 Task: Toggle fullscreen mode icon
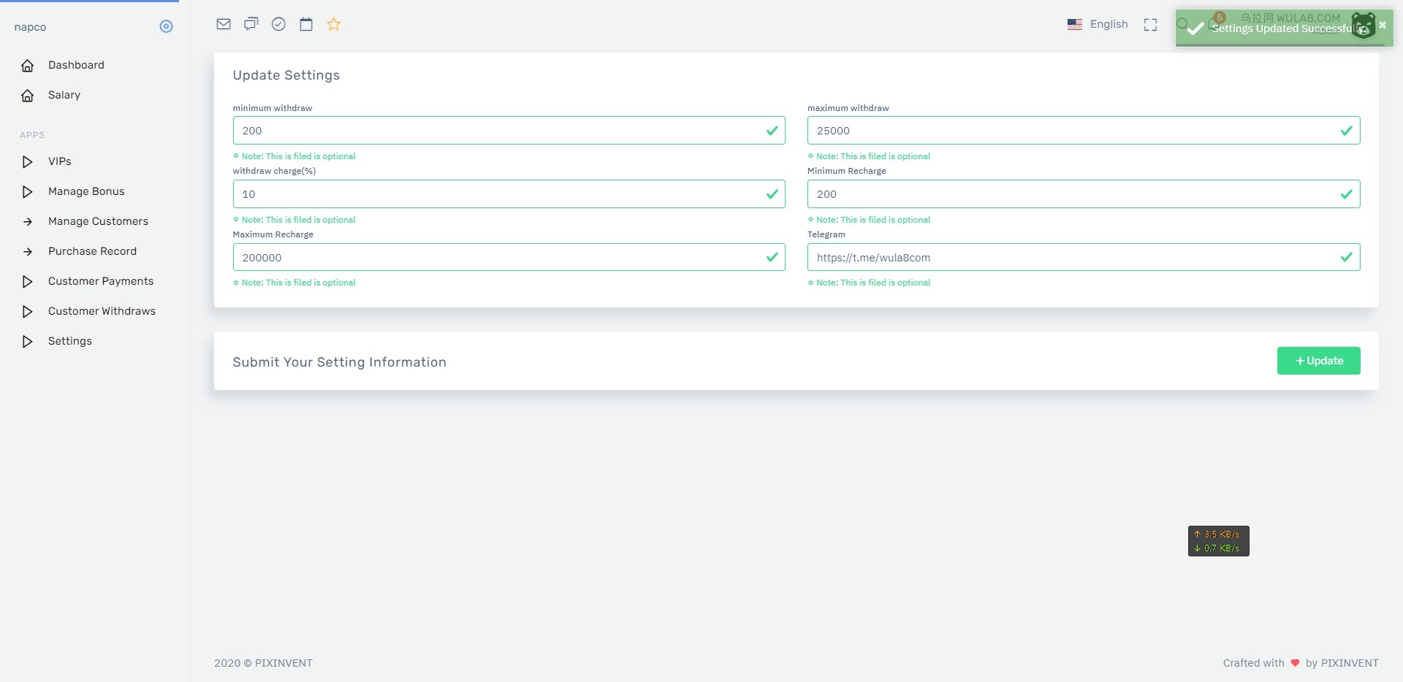[1150, 25]
